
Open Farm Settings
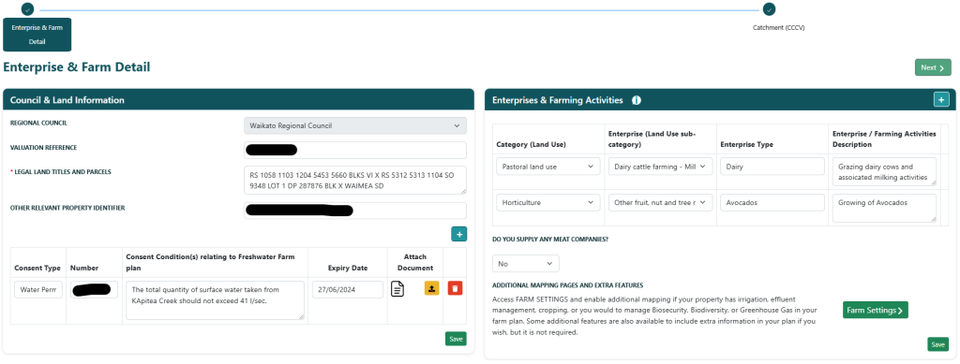click(x=876, y=311)
